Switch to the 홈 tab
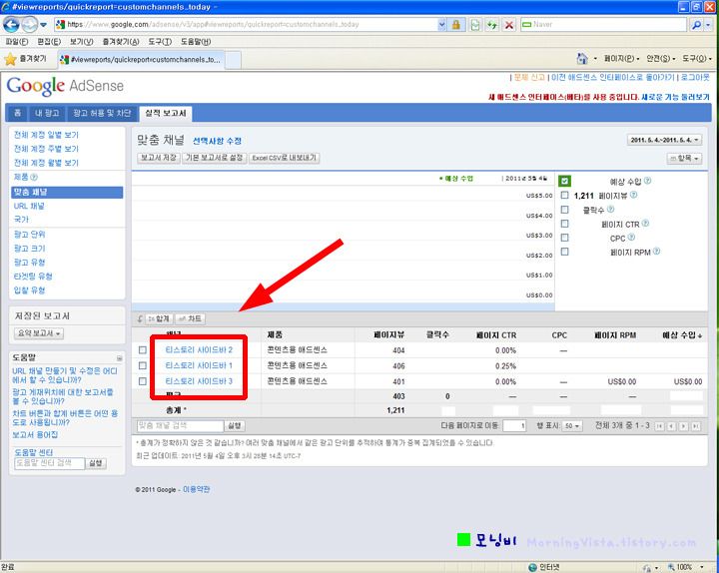The width and height of the screenshot is (719, 573). tap(17, 113)
